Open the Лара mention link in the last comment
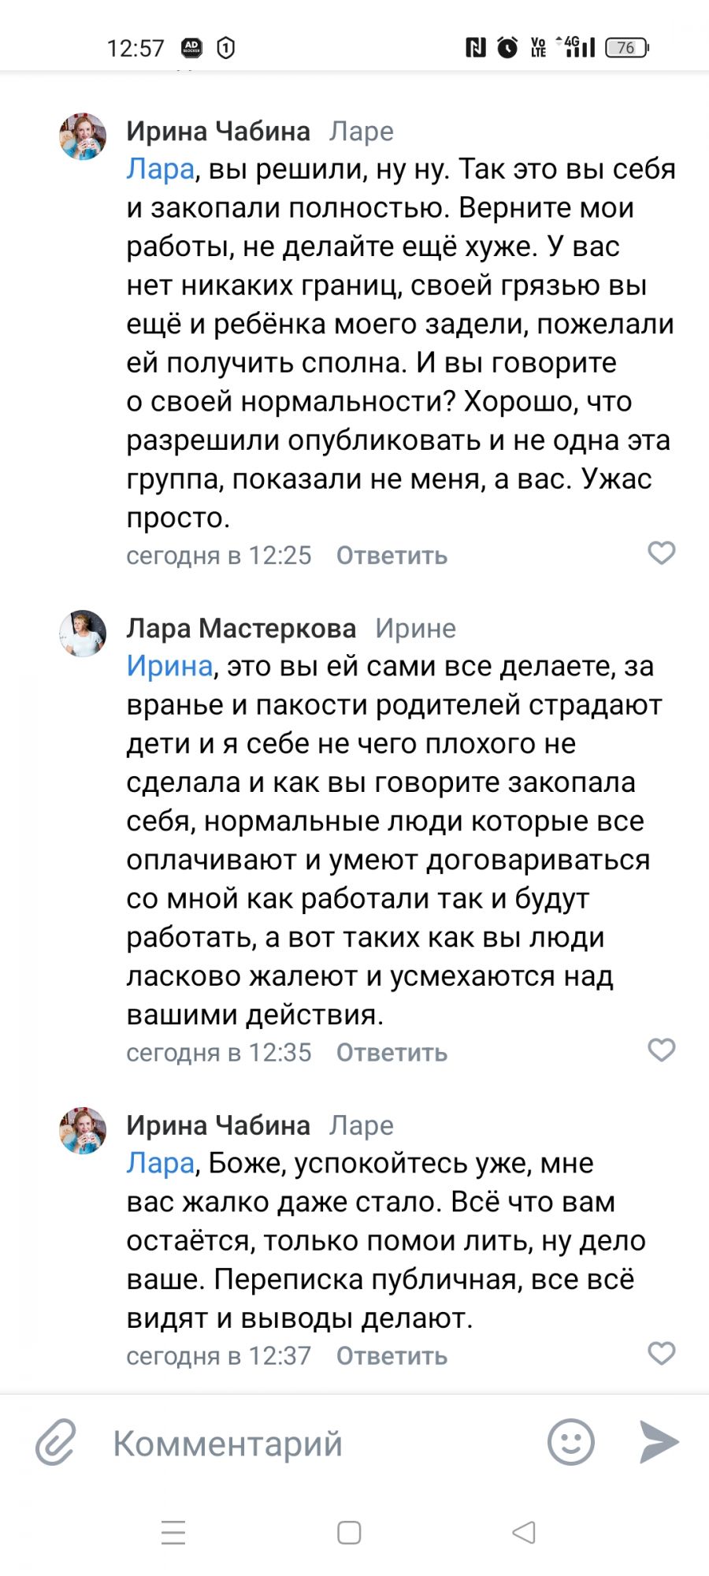 (x=160, y=1163)
